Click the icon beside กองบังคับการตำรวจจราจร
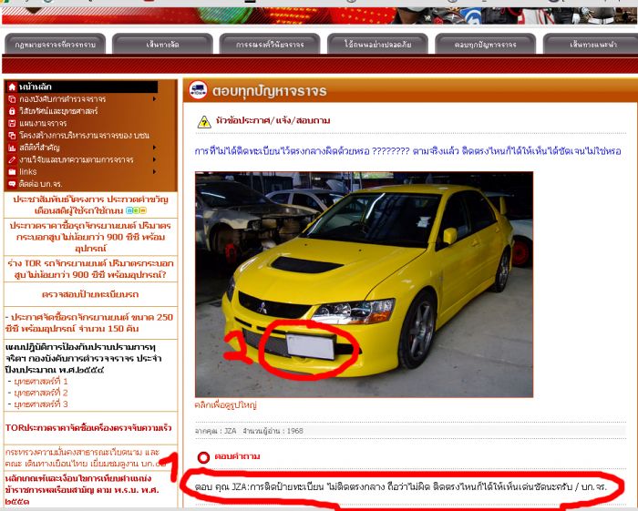Viewport: 638px width, 511px height. [12, 99]
